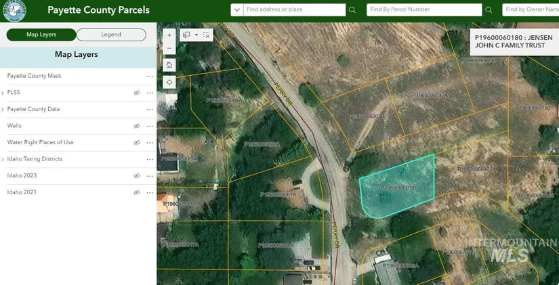Viewport: 559px width, 285px height.
Task: Toggle visibility of the PLSS layer
Action: tap(137, 93)
